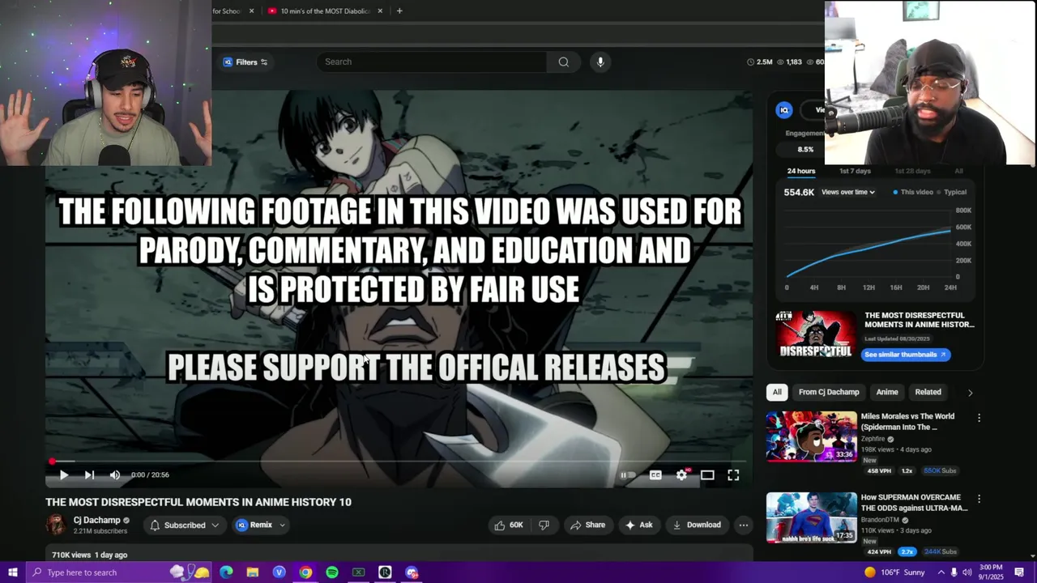1037x583 pixels.
Task: Open Spotify from the taskbar
Action: pos(332,572)
